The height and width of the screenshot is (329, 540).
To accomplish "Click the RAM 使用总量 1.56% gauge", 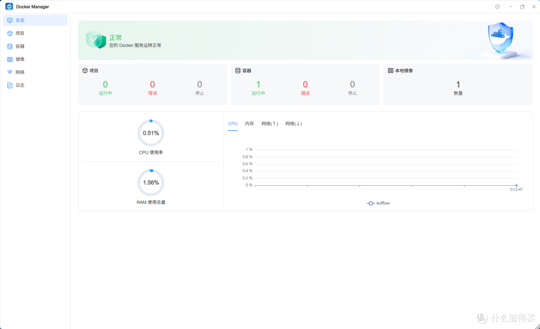I will (x=151, y=183).
